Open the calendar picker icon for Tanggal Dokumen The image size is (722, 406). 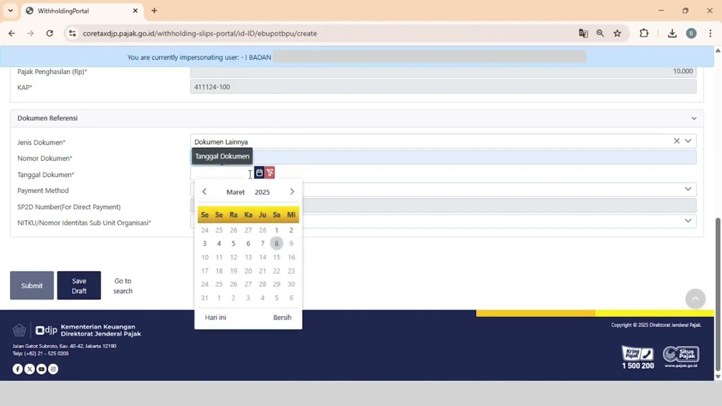[x=259, y=173]
